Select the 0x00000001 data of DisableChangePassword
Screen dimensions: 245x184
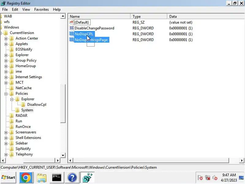pos(181,28)
